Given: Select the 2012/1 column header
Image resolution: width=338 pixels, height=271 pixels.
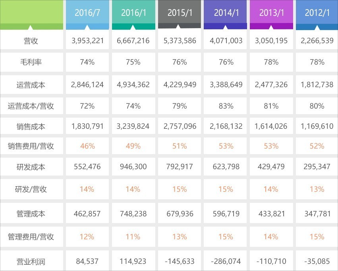Looking at the screenshot, I should [317, 13].
